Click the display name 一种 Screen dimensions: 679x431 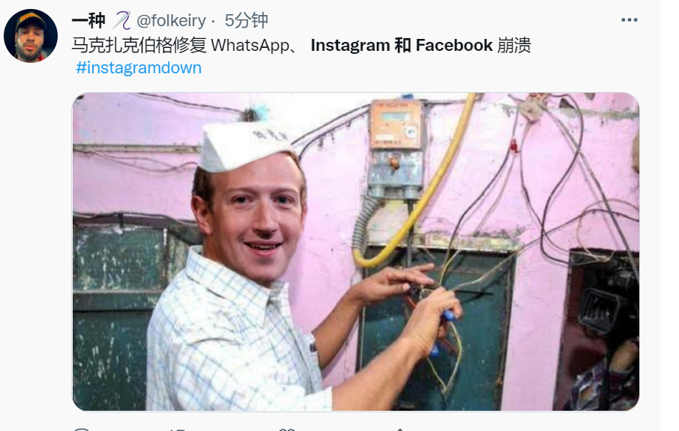pyautogui.click(x=88, y=20)
